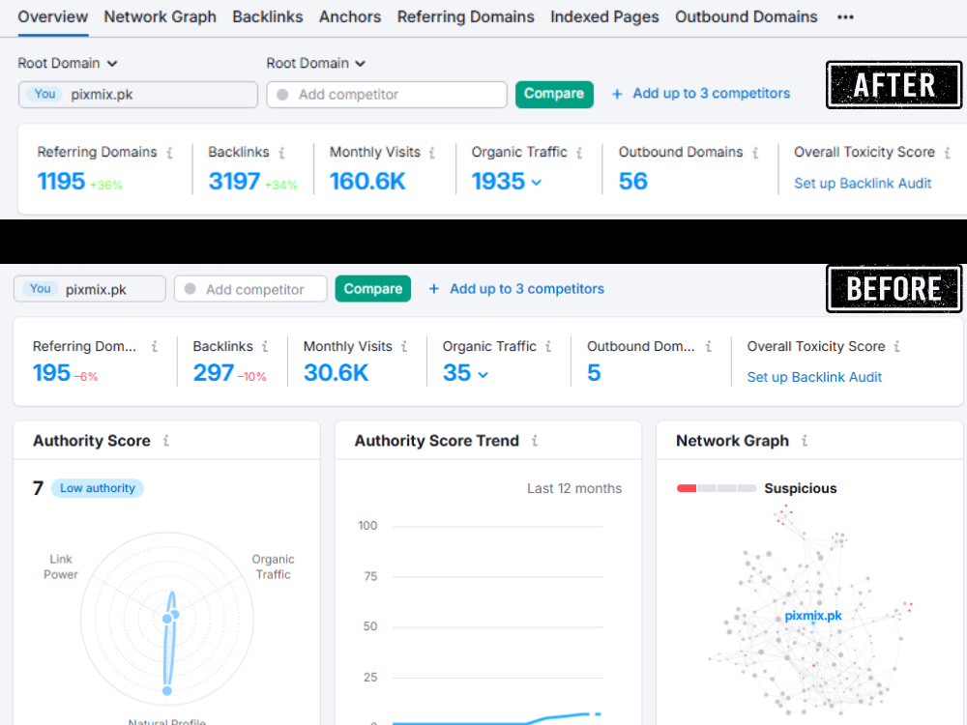
Task: Click Outbound Domains value 5
Action: (594, 372)
